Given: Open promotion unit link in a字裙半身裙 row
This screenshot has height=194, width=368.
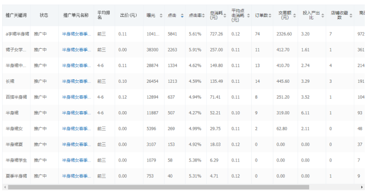Looking at the screenshot, I should (x=76, y=34).
